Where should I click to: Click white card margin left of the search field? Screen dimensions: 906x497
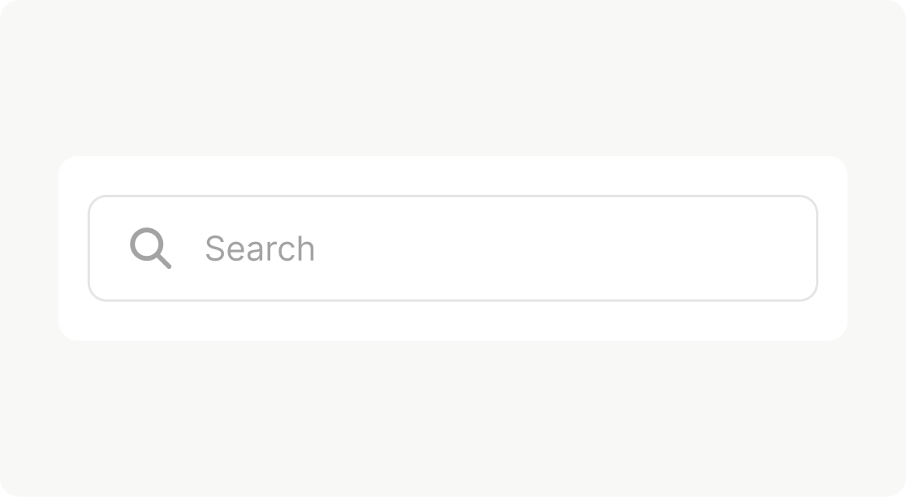click(73, 248)
